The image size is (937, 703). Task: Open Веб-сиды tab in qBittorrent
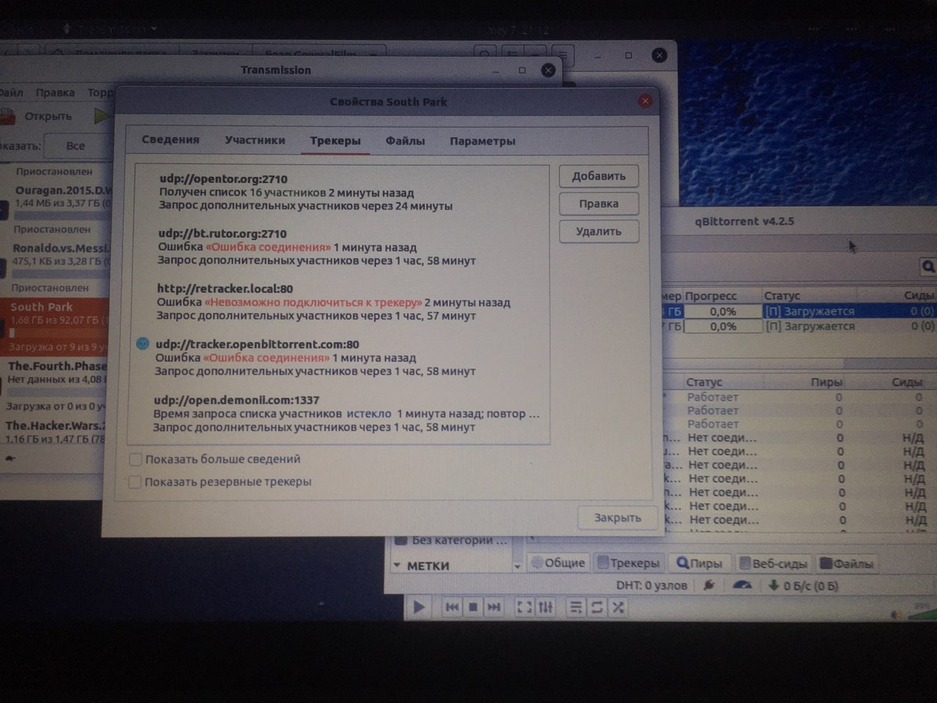pos(773,563)
